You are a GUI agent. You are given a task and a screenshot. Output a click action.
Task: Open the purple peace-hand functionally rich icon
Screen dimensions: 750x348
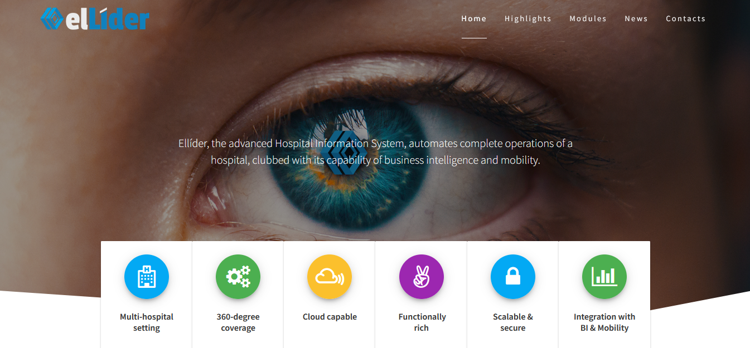[x=422, y=277]
